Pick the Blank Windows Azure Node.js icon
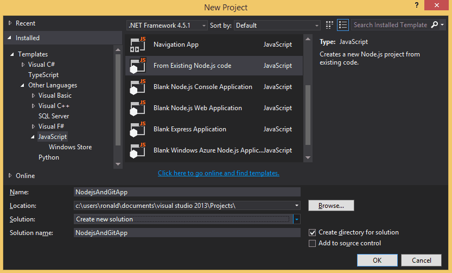The height and width of the screenshot is (273, 452). pyautogui.click(x=136, y=150)
